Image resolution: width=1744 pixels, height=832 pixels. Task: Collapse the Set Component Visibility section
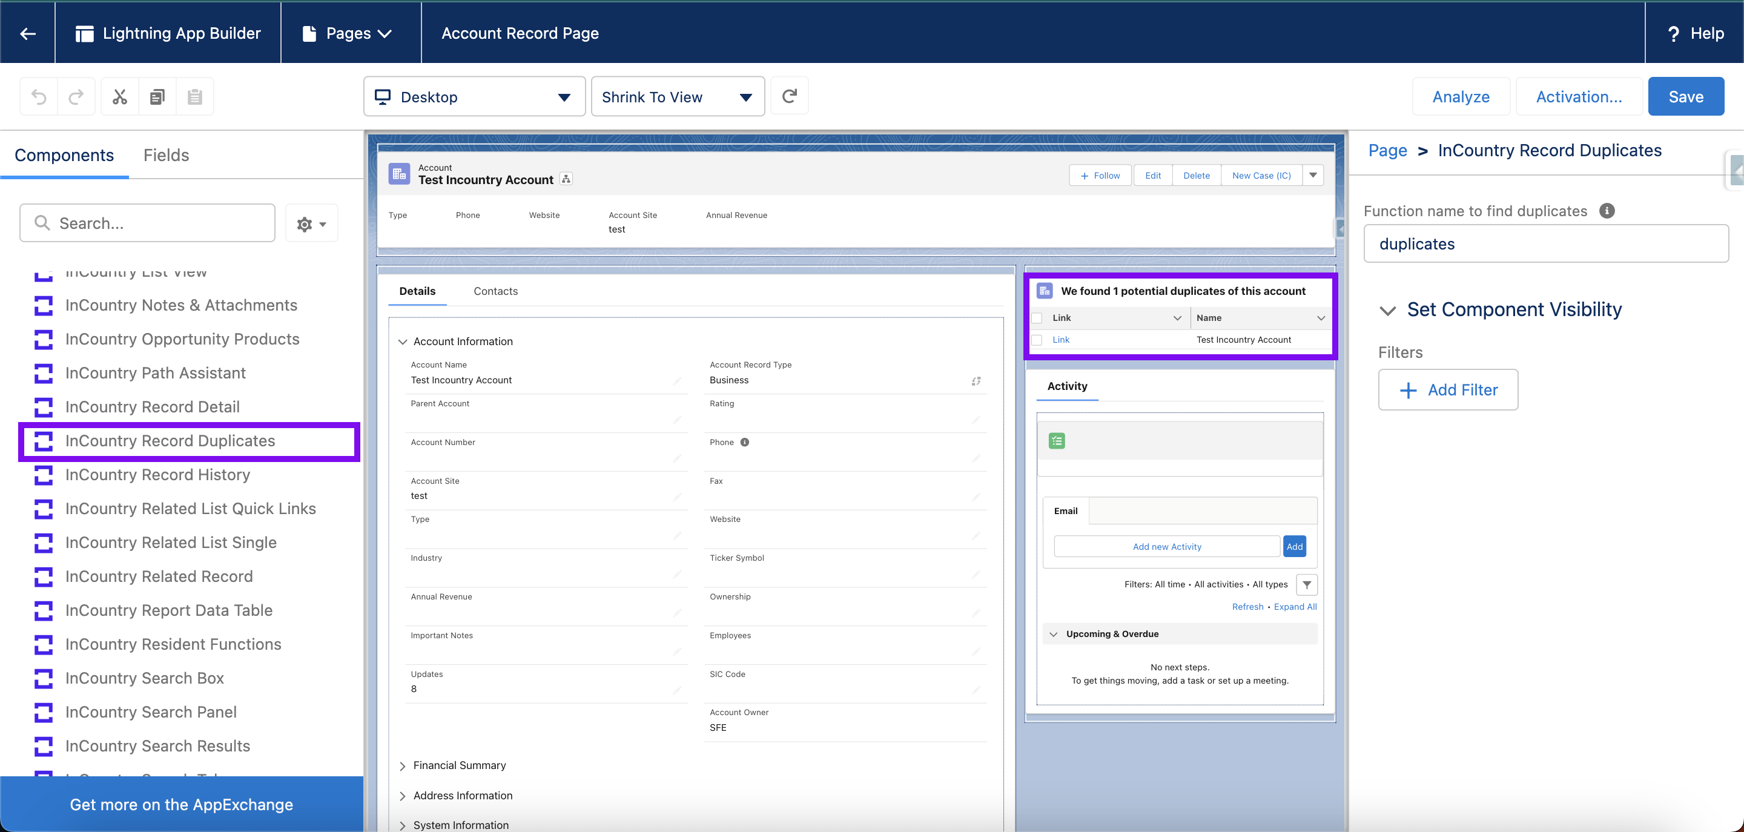coord(1387,310)
